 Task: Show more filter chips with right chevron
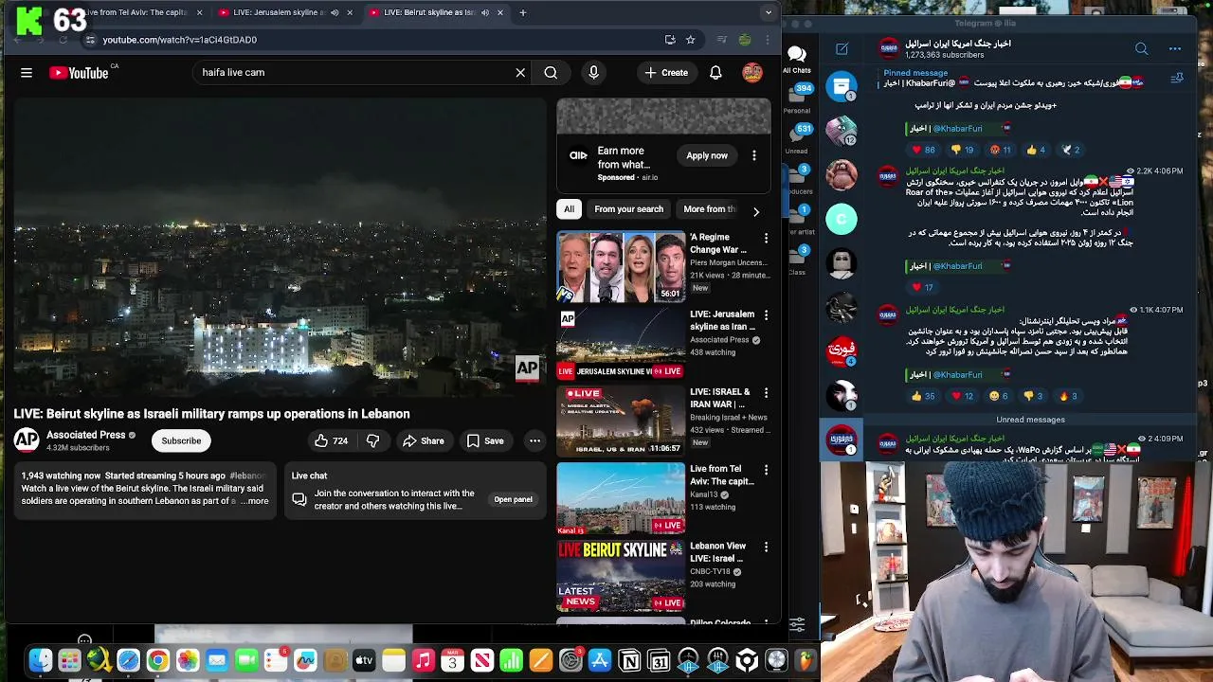(755, 211)
